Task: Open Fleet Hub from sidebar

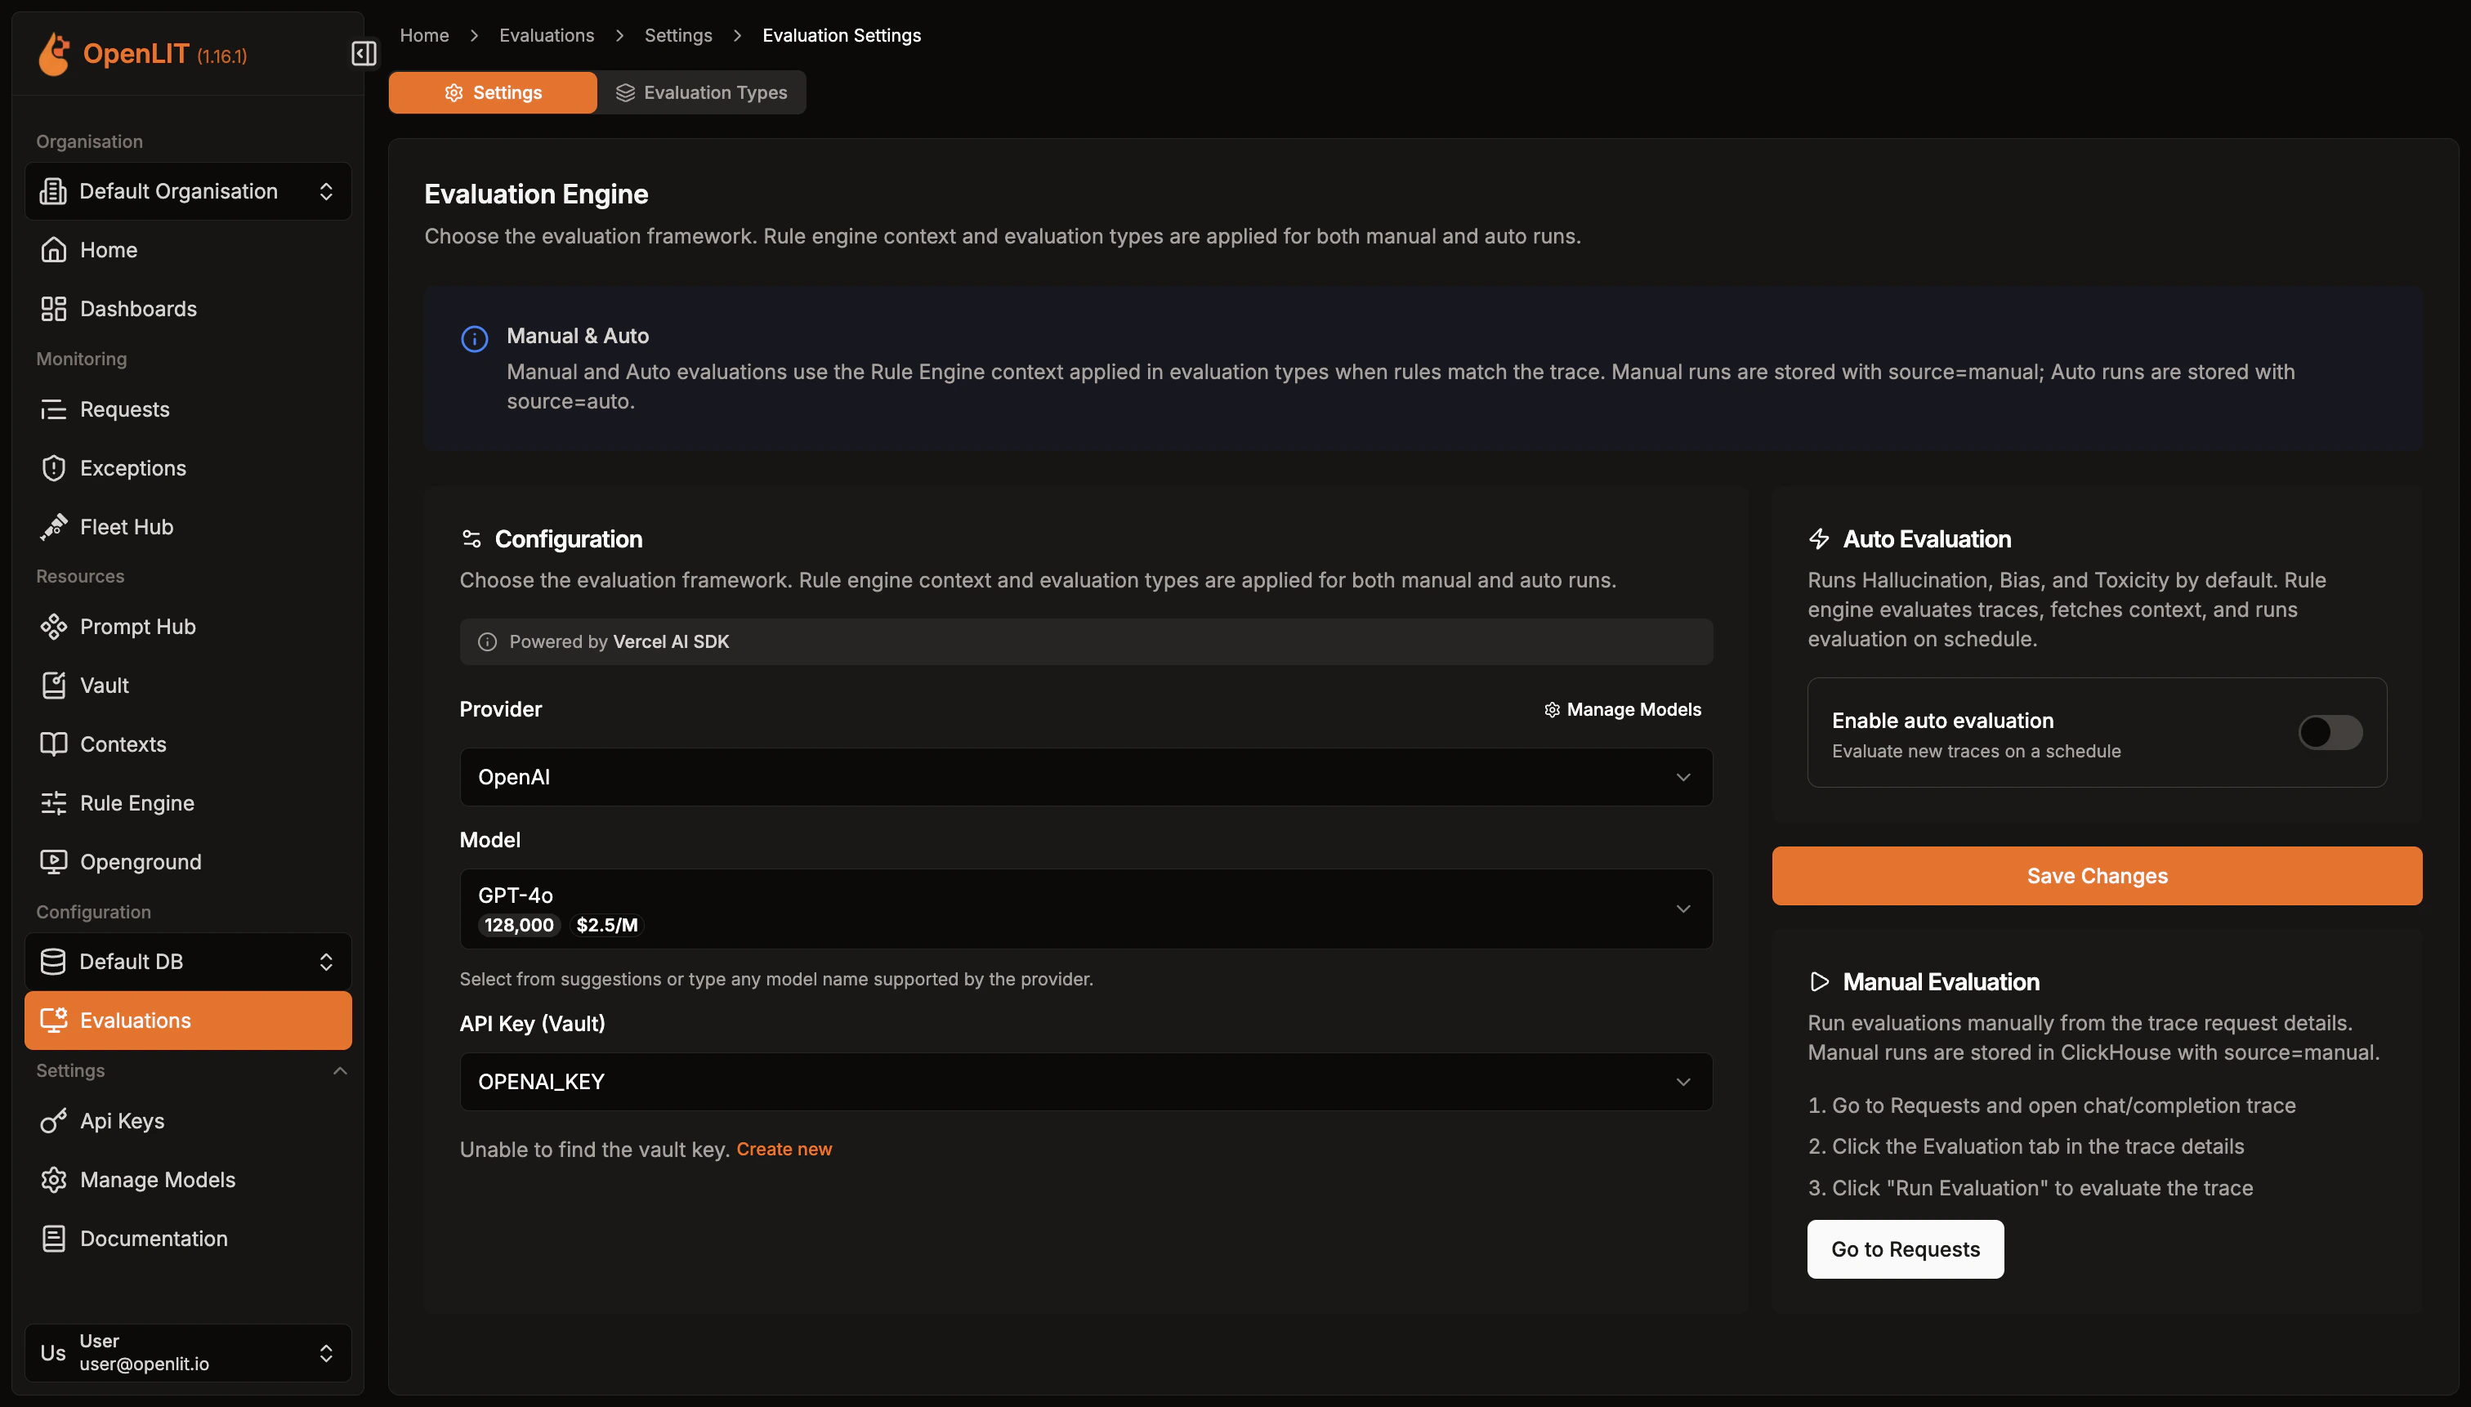Action: coord(126,527)
